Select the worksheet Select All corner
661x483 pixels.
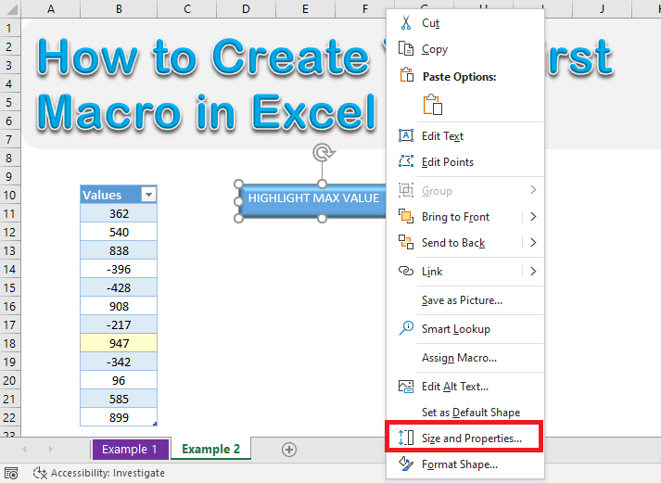pyautogui.click(x=10, y=9)
